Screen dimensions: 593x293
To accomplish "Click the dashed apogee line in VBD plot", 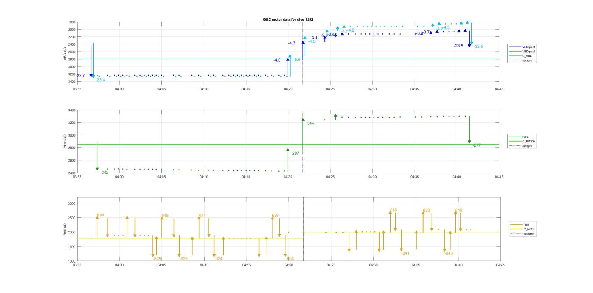I will pyautogui.click(x=303, y=53).
